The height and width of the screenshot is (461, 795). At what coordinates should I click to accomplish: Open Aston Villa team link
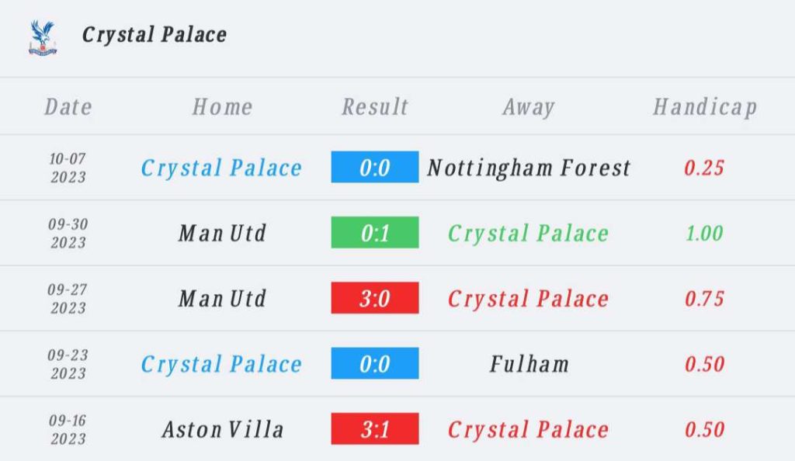click(223, 430)
